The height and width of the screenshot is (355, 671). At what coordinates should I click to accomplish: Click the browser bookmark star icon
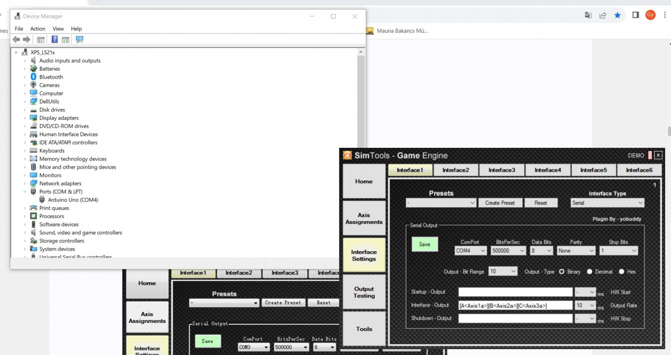[617, 15]
